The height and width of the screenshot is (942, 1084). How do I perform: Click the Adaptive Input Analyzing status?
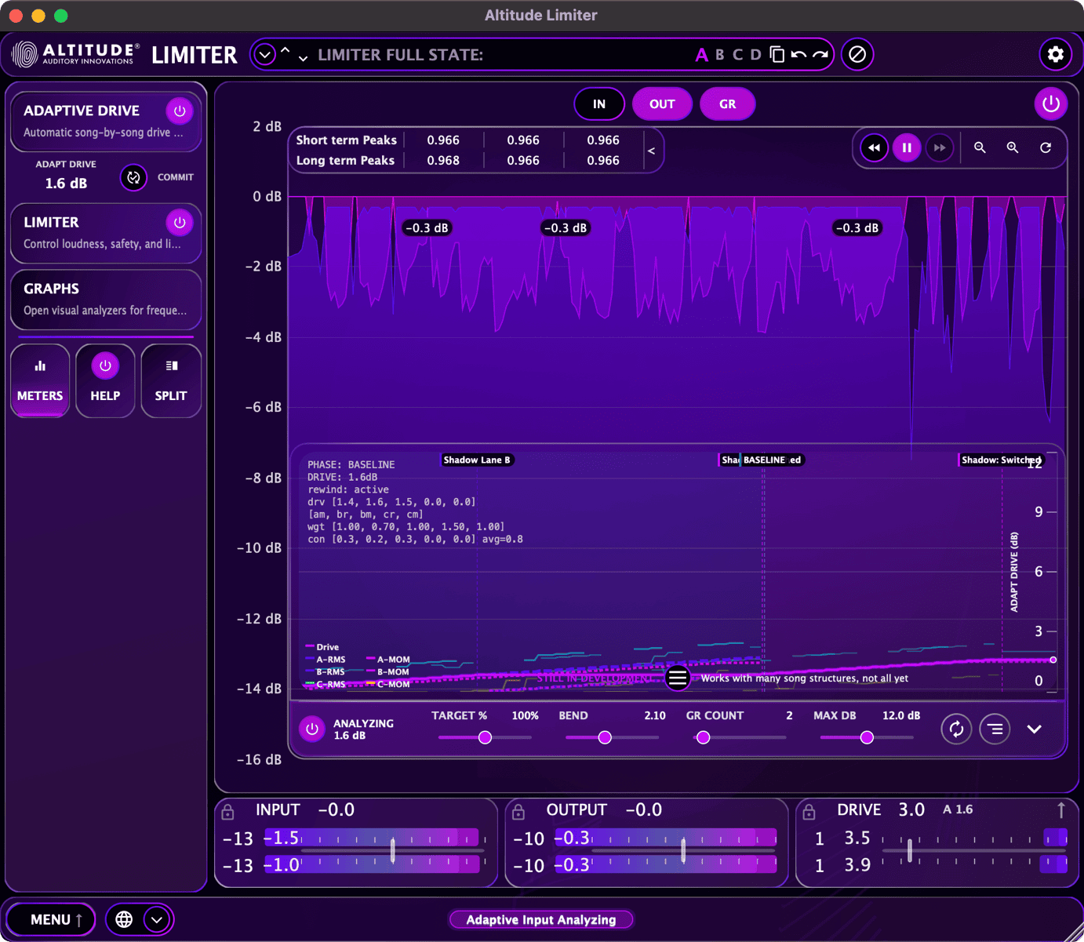[541, 919]
